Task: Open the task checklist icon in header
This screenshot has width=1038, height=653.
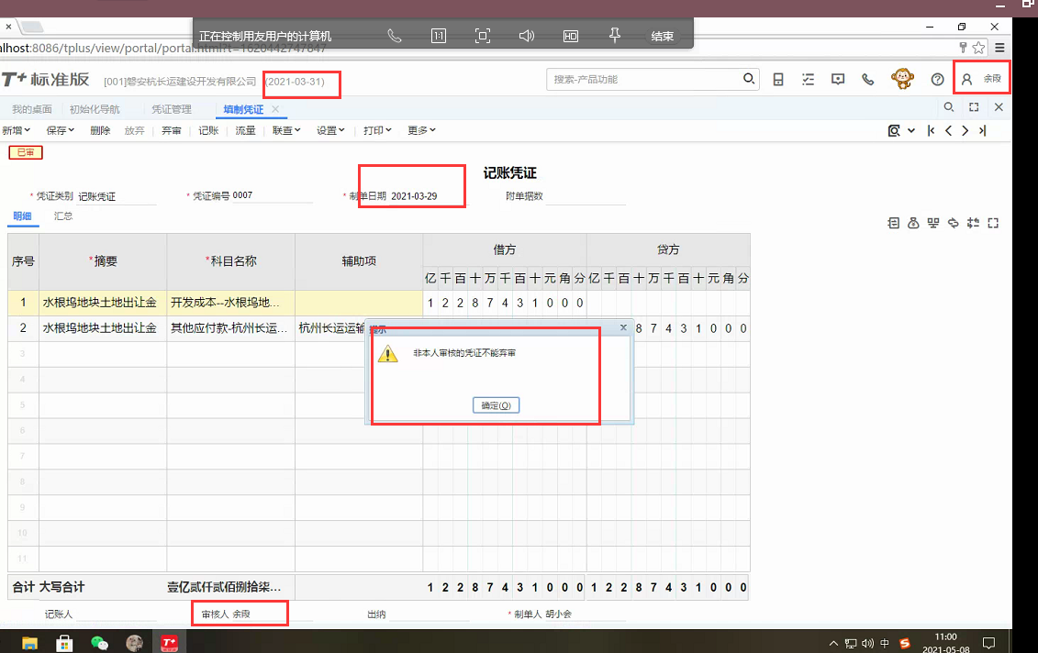Action: pos(809,80)
